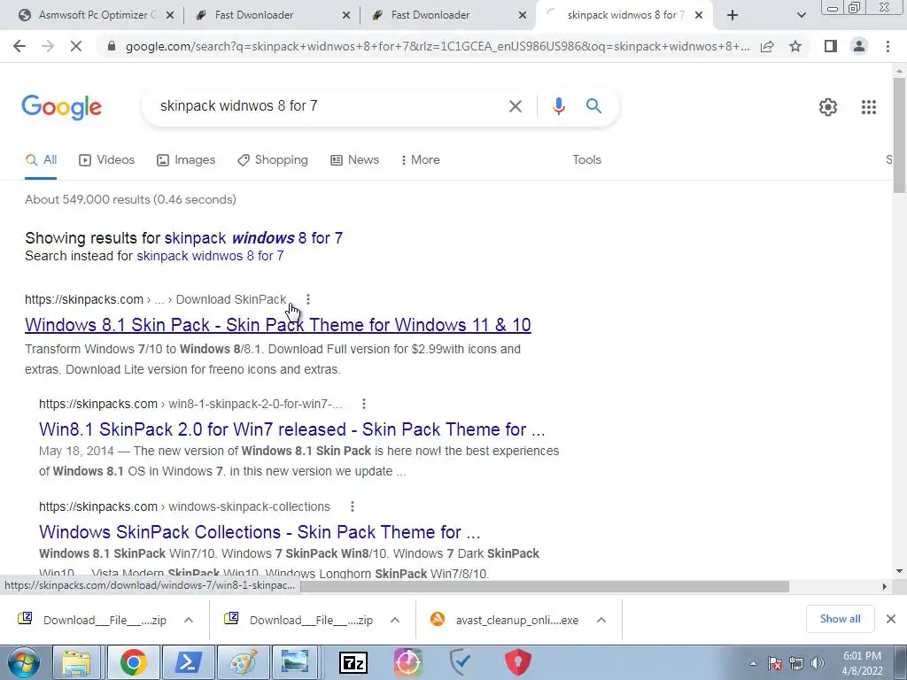Open the Chrome profile avatar
The height and width of the screenshot is (680, 907).
(859, 46)
